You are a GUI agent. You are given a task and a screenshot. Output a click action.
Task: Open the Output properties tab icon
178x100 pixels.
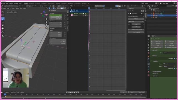pos(149,45)
